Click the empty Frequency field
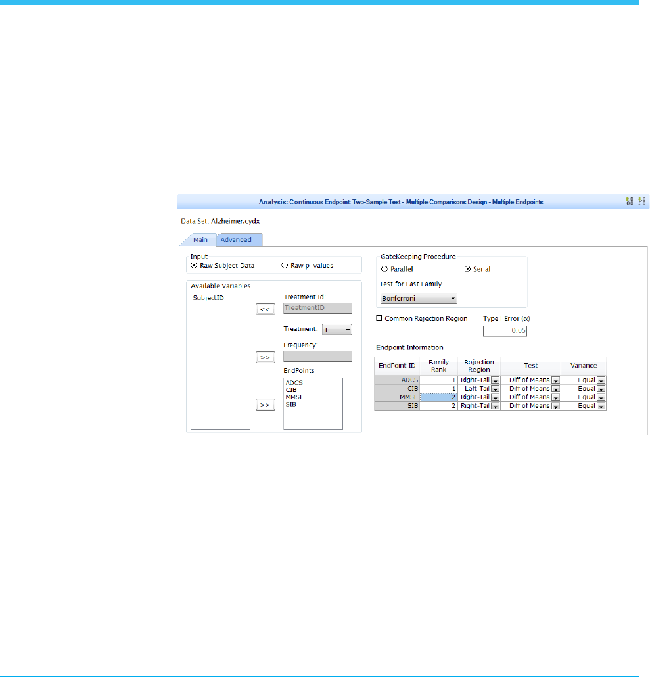This screenshot has width=650, height=677. pos(317,356)
